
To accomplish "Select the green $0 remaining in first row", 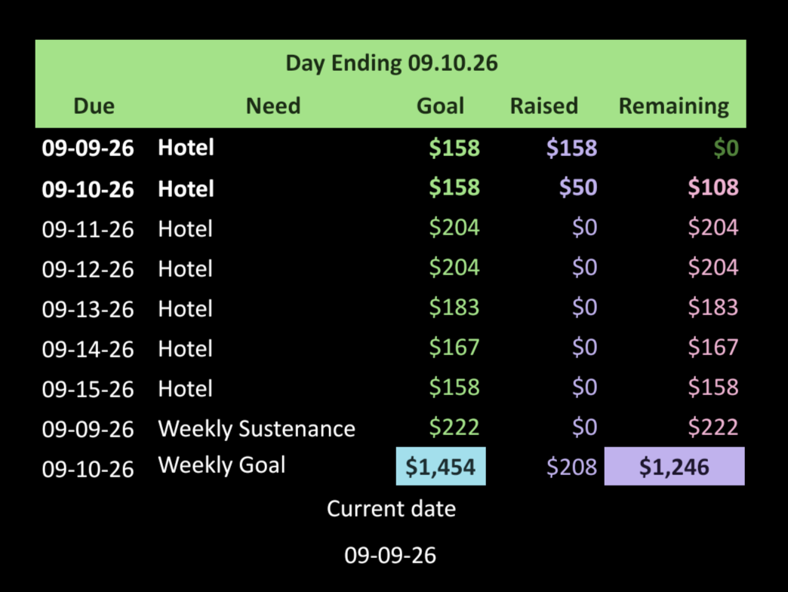I will (726, 148).
